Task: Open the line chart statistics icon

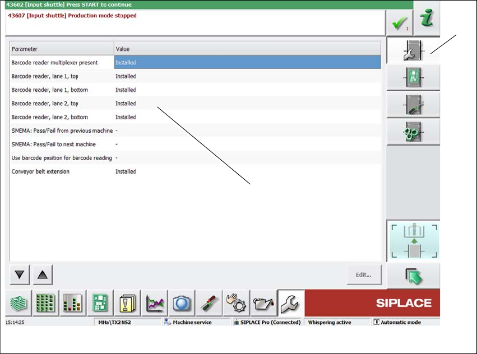Action: pyautogui.click(x=155, y=303)
